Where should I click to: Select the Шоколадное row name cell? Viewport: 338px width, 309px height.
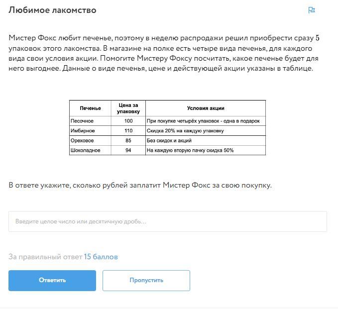90,150
